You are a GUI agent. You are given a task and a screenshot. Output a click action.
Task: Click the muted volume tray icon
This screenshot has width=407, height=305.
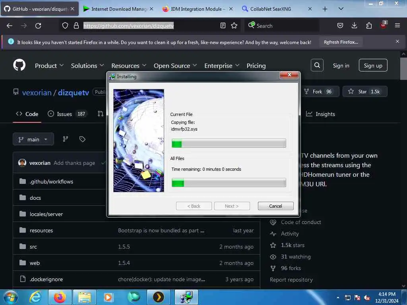pos(367,298)
